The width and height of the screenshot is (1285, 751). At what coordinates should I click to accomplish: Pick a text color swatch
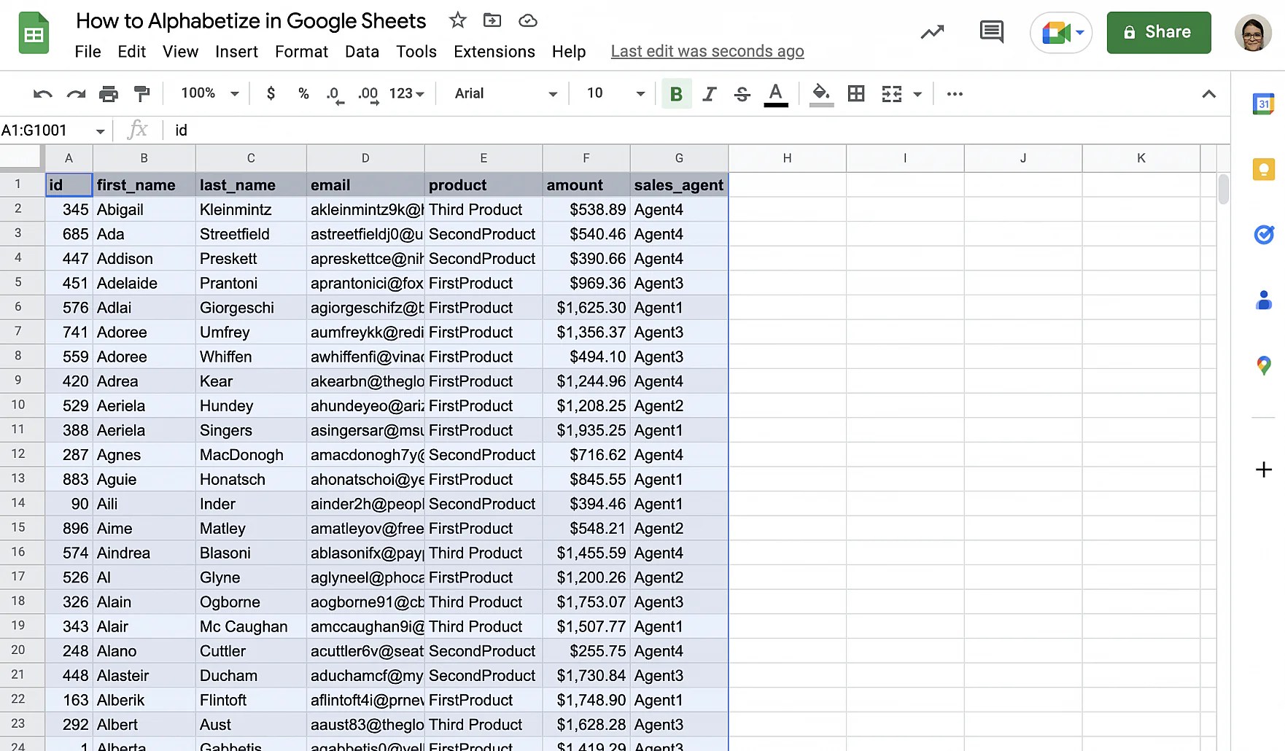coord(776,93)
